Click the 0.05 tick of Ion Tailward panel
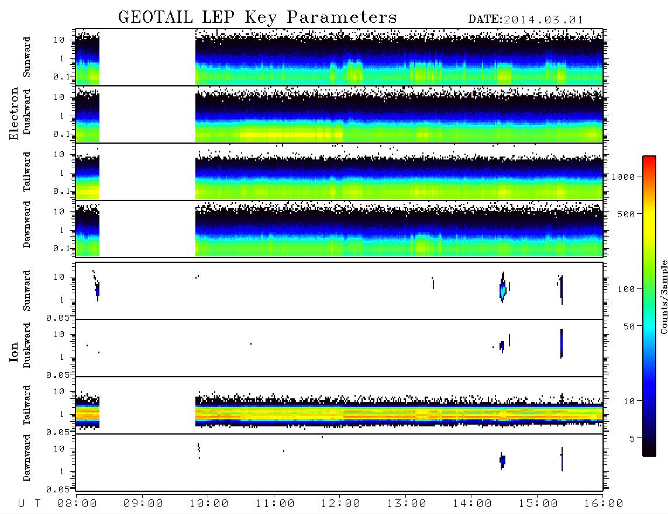The height and width of the screenshot is (514, 668). [58, 432]
